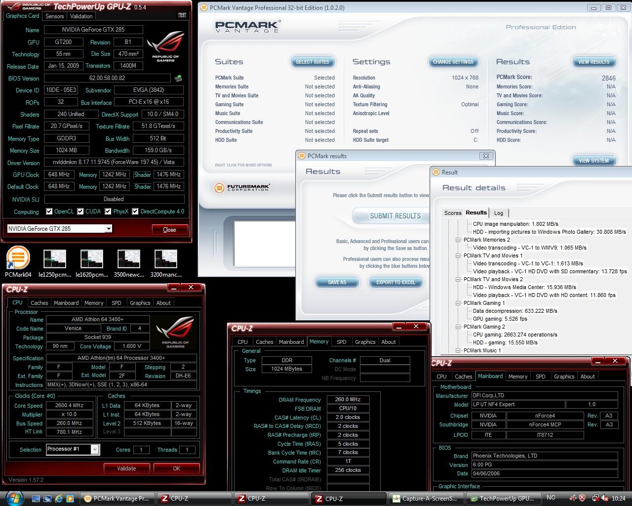
Task: Collapse the PCMark Memories 2 tree node
Action: click(458, 240)
